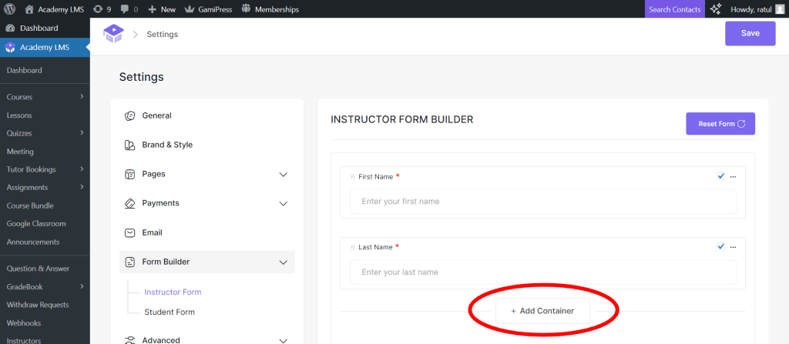The width and height of the screenshot is (789, 344).
Task: Uncheck the Last Name field checkbox
Action: 720,246
